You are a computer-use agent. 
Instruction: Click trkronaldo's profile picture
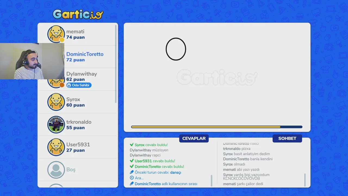coord(56,124)
